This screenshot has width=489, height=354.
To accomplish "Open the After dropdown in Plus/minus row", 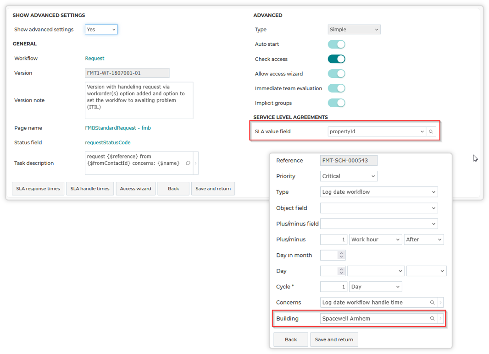I will (x=424, y=240).
